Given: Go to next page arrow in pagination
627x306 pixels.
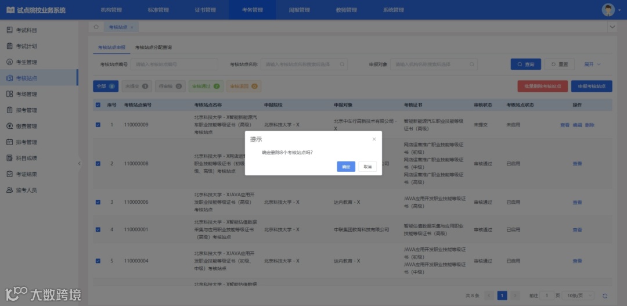Looking at the screenshot, I should (x=516, y=296).
